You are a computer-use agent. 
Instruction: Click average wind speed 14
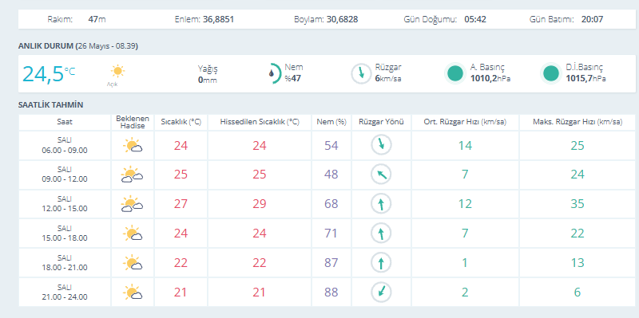click(x=465, y=146)
